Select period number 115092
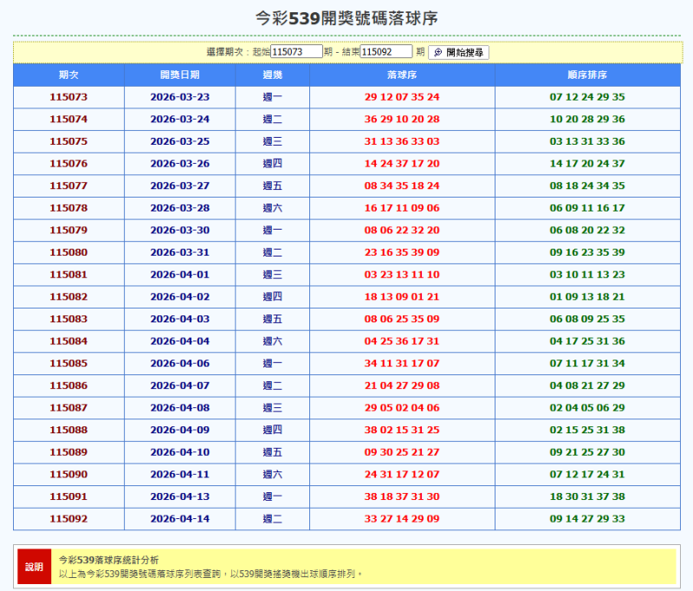 68,518
